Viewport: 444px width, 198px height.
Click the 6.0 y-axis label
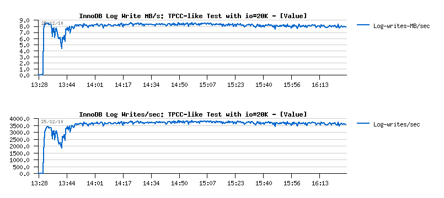pos(25,38)
